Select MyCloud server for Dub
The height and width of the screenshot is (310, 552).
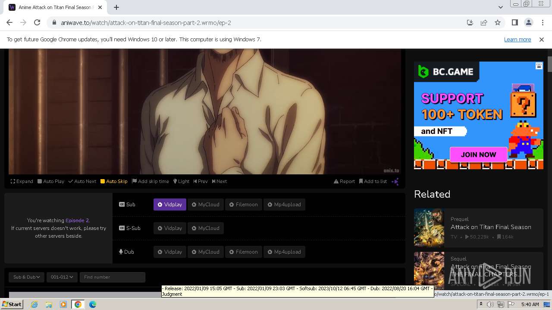click(x=206, y=252)
